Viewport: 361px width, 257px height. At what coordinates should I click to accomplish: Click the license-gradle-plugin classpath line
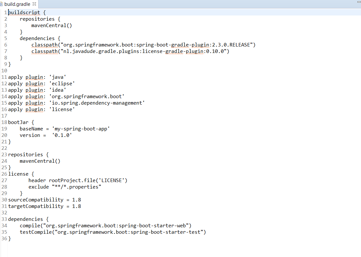pos(130,51)
